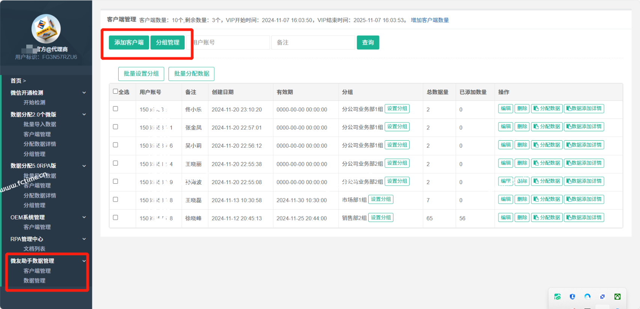Open 数据添加详情 for the 张金凤 row

(584, 126)
